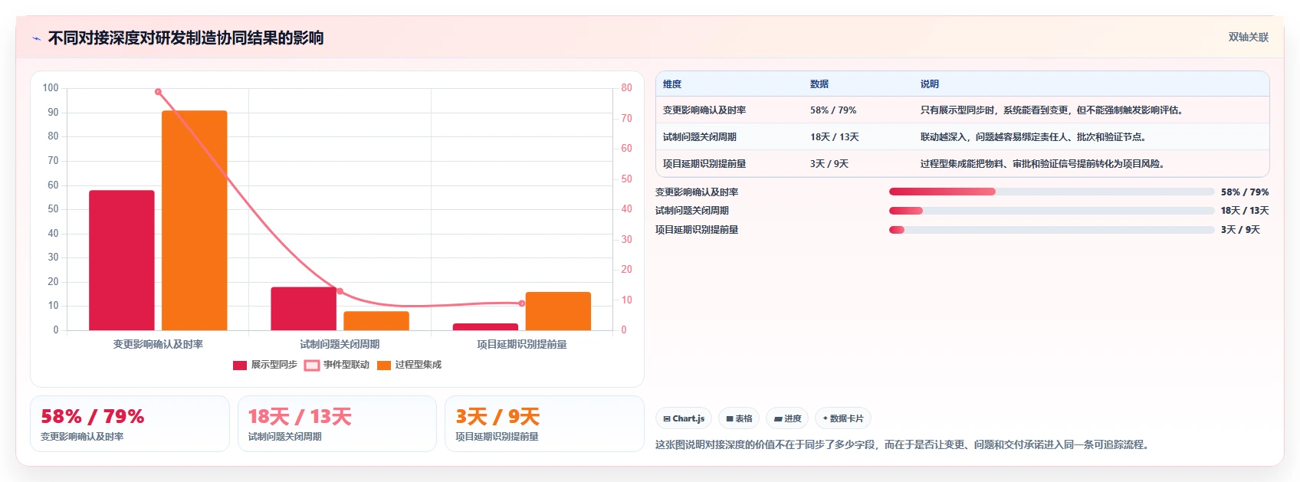Open the 18天 / 13天 data card
Viewport: 1300px width, 482px height.
(x=337, y=424)
